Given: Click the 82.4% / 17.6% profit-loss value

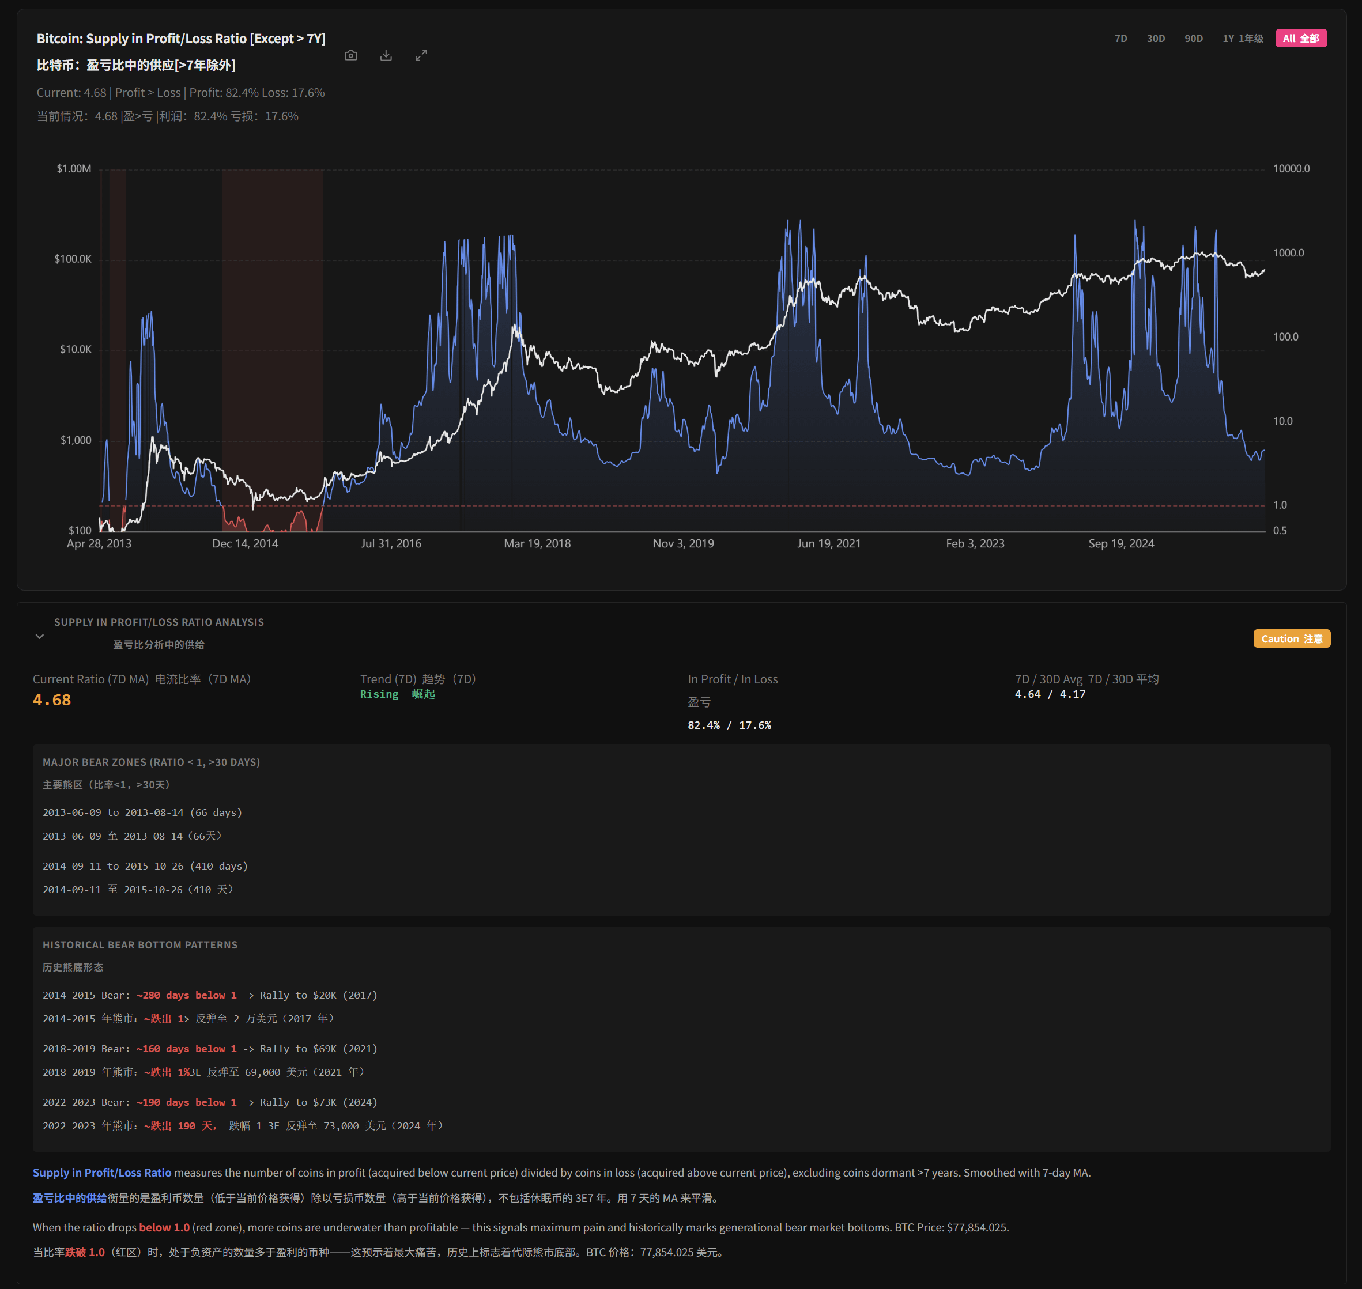Looking at the screenshot, I should point(730,725).
